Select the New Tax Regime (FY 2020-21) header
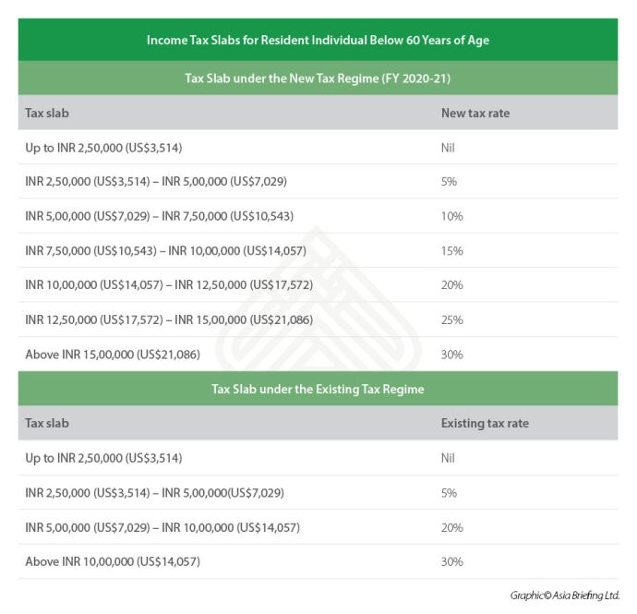637x614 pixels. (318, 78)
